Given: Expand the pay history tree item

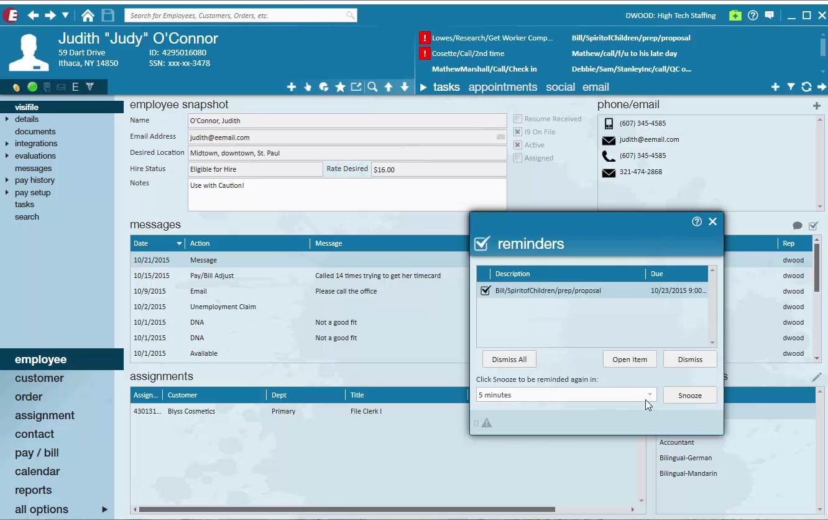Looking at the screenshot, I should pos(7,180).
